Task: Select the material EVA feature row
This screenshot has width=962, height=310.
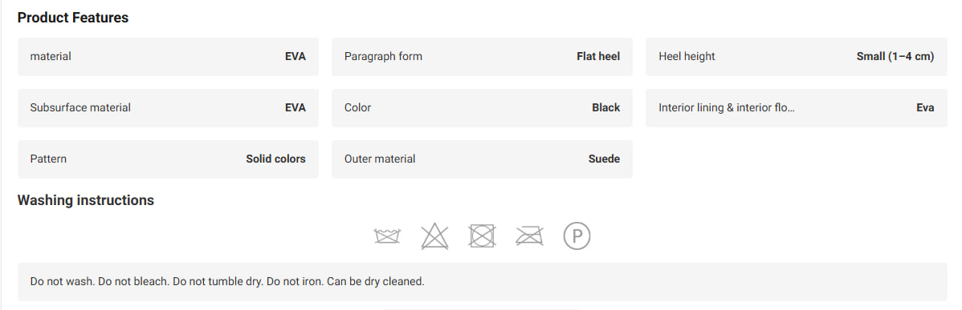Action: (x=168, y=56)
